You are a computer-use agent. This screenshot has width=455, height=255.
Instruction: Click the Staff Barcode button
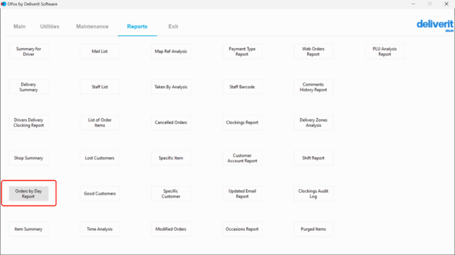coord(242,87)
